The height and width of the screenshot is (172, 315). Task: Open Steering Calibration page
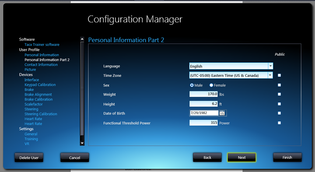click(x=41, y=114)
